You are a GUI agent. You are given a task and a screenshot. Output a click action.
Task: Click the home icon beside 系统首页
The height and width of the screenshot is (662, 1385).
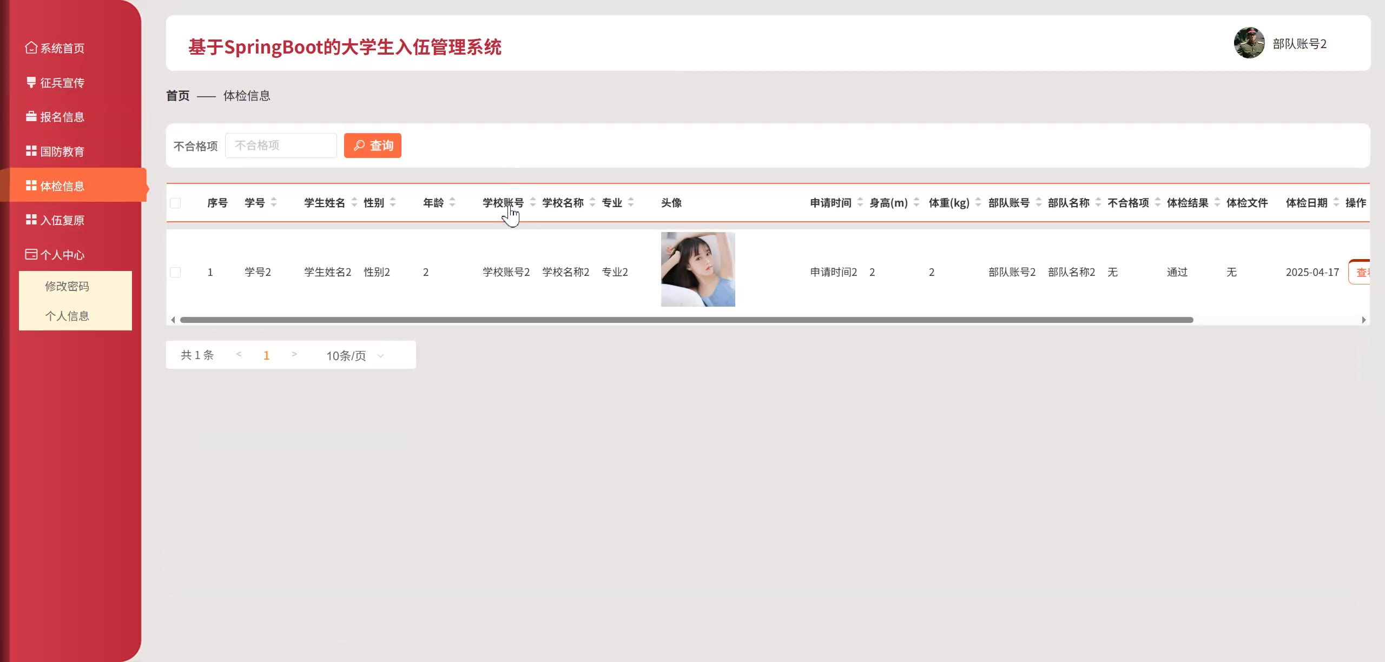pos(31,48)
